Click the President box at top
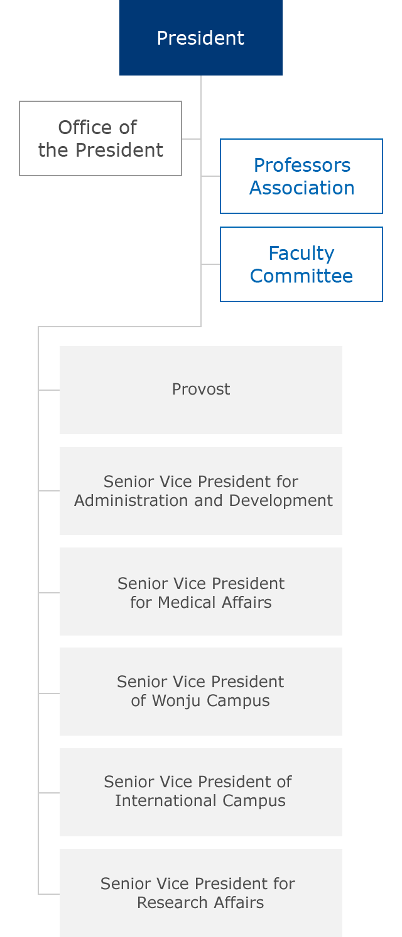This screenshot has width=402, height=937. tap(201, 38)
